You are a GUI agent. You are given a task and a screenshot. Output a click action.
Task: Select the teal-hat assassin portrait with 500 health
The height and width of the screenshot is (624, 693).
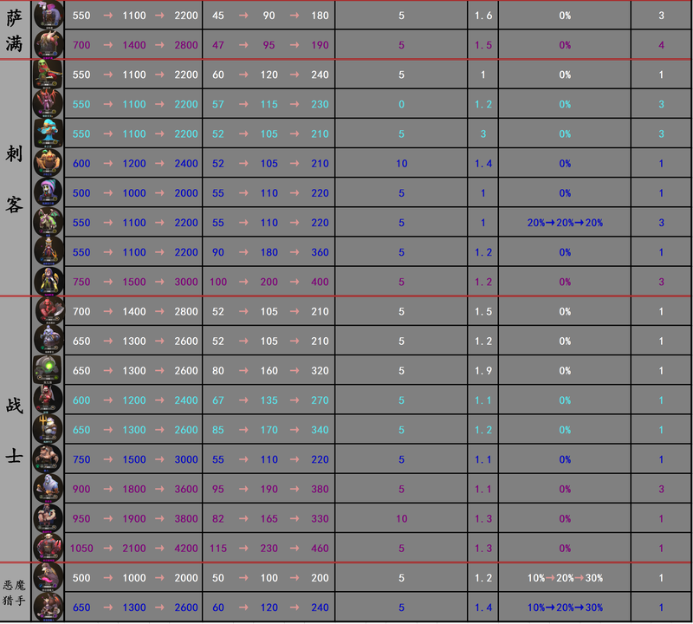pos(48,192)
